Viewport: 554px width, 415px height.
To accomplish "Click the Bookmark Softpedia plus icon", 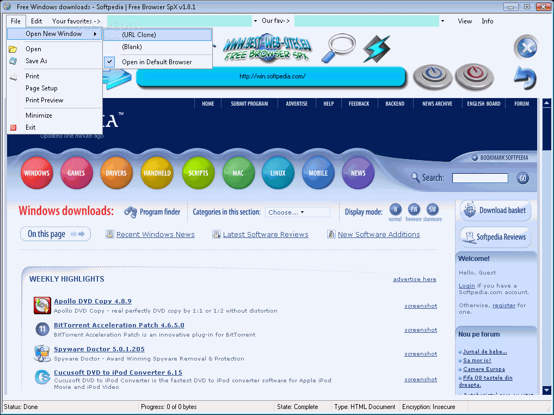I will click(475, 157).
